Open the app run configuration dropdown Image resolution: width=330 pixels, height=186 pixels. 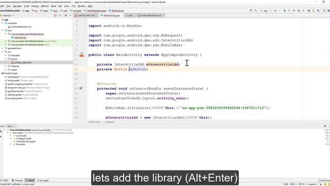266,10
